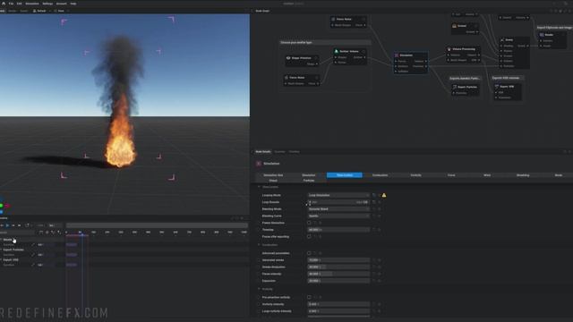Click the Simulation node icon in graph
The image size is (573, 322).
click(x=397, y=55)
